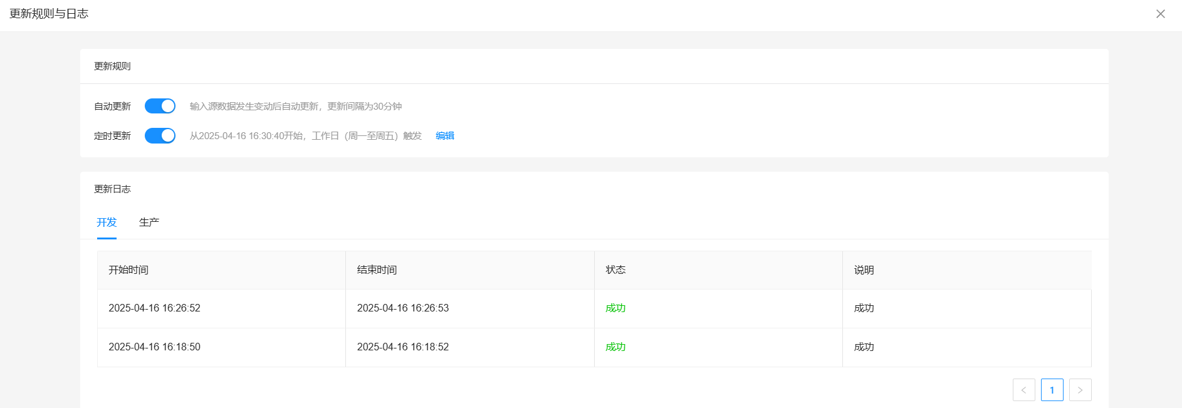Close the 更新规则与日志 dialog
This screenshot has width=1182, height=408.
(1160, 14)
